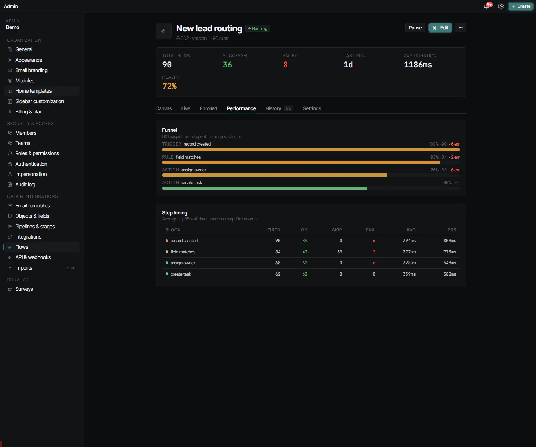Open API & webhooks

(x=42, y=257)
